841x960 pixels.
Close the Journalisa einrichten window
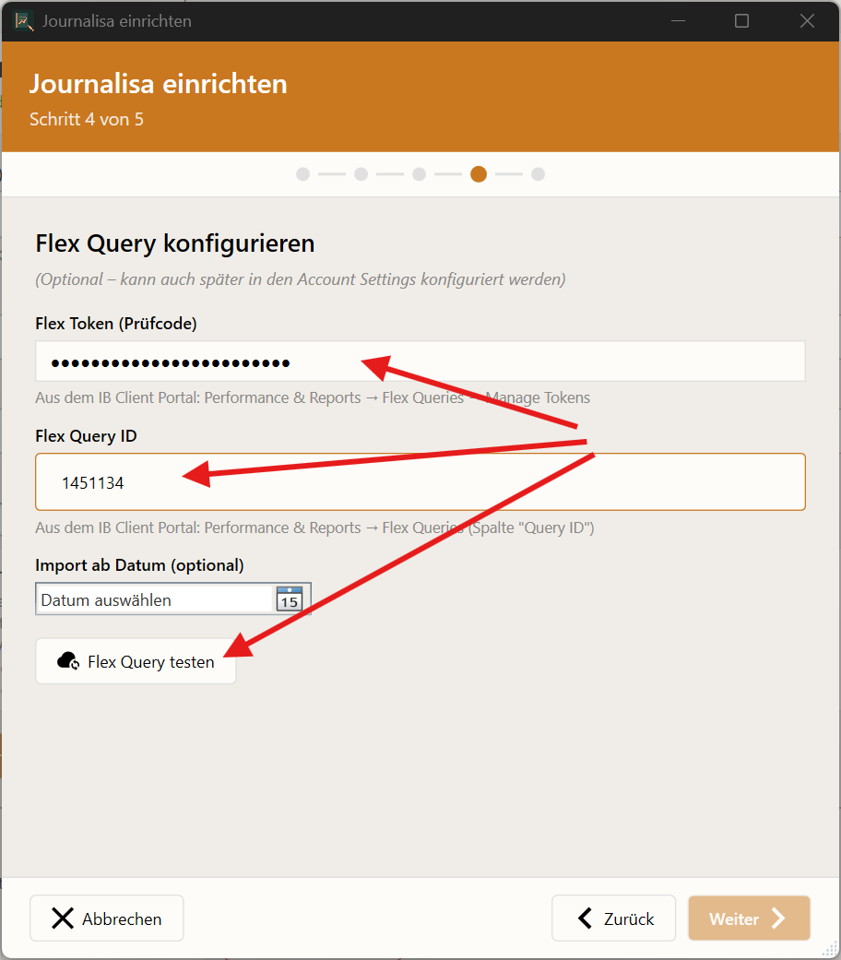click(807, 21)
